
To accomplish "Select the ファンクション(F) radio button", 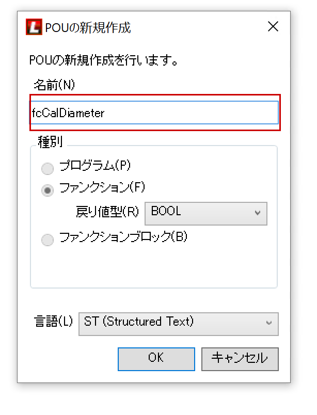I will (47, 190).
